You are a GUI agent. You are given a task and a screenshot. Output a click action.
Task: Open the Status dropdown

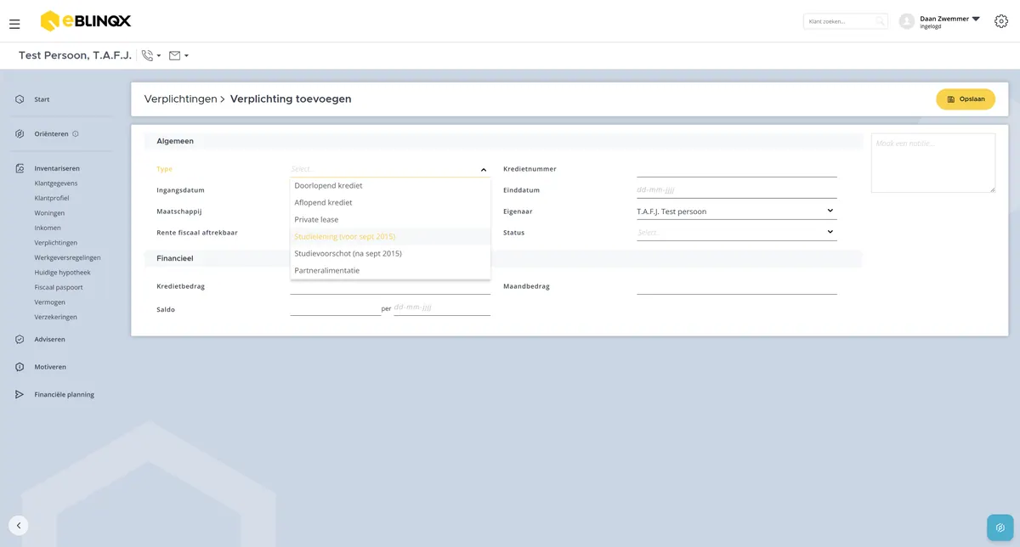click(737, 232)
